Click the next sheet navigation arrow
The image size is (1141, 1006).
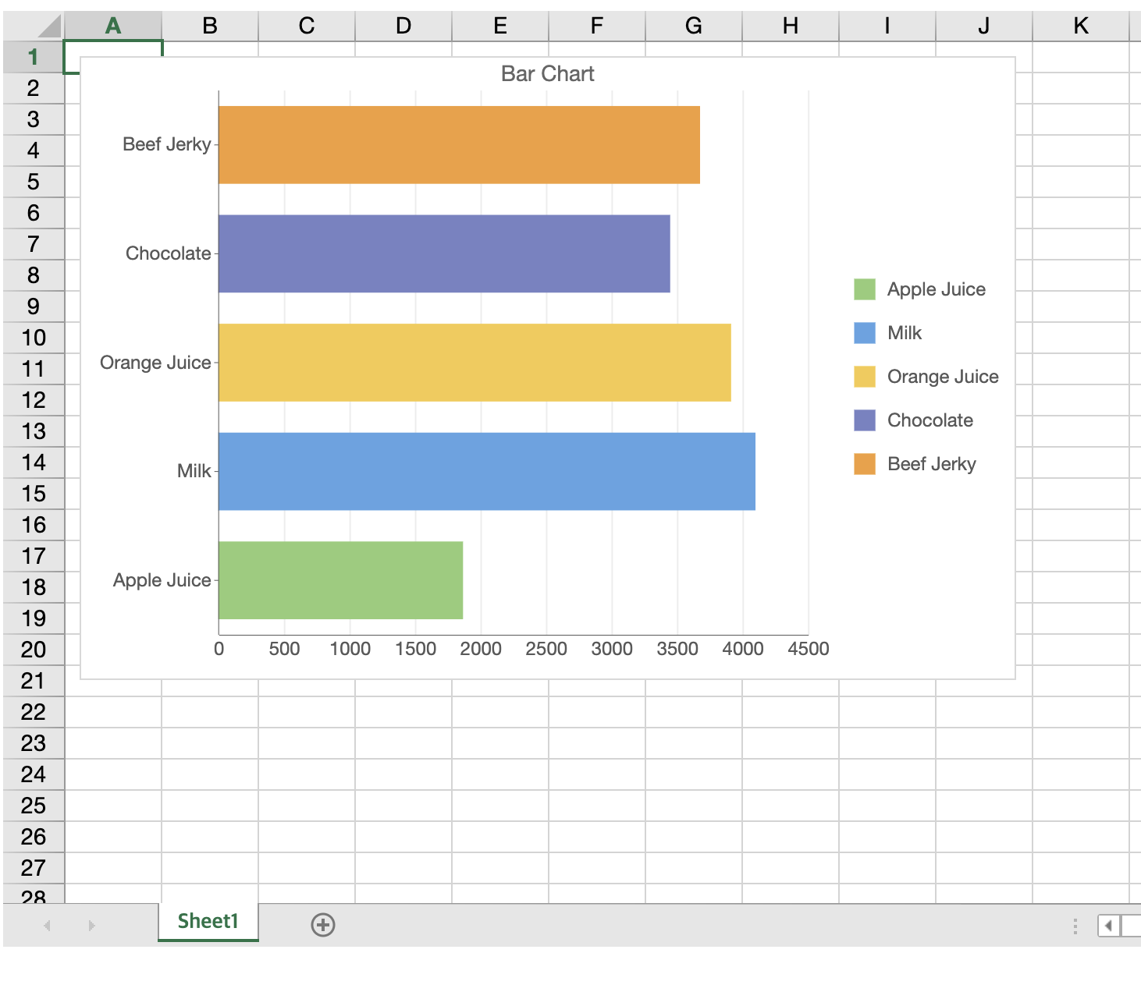pyautogui.click(x=91, y=926)
